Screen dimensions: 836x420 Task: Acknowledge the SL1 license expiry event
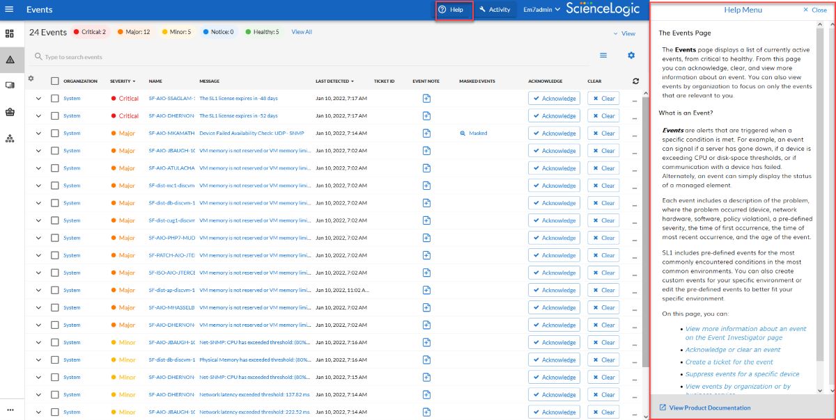coord(555,98)
